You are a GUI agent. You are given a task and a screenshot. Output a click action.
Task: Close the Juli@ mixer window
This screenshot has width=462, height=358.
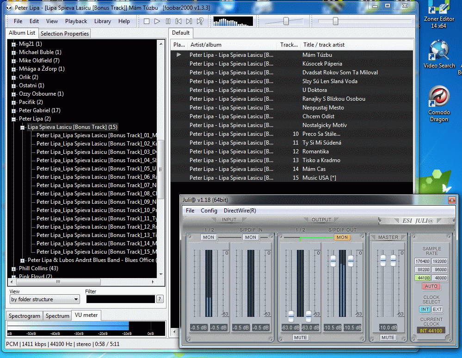click(452, 200)
